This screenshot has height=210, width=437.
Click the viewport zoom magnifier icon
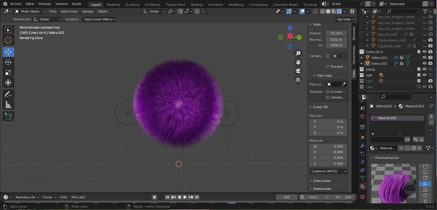298,53
